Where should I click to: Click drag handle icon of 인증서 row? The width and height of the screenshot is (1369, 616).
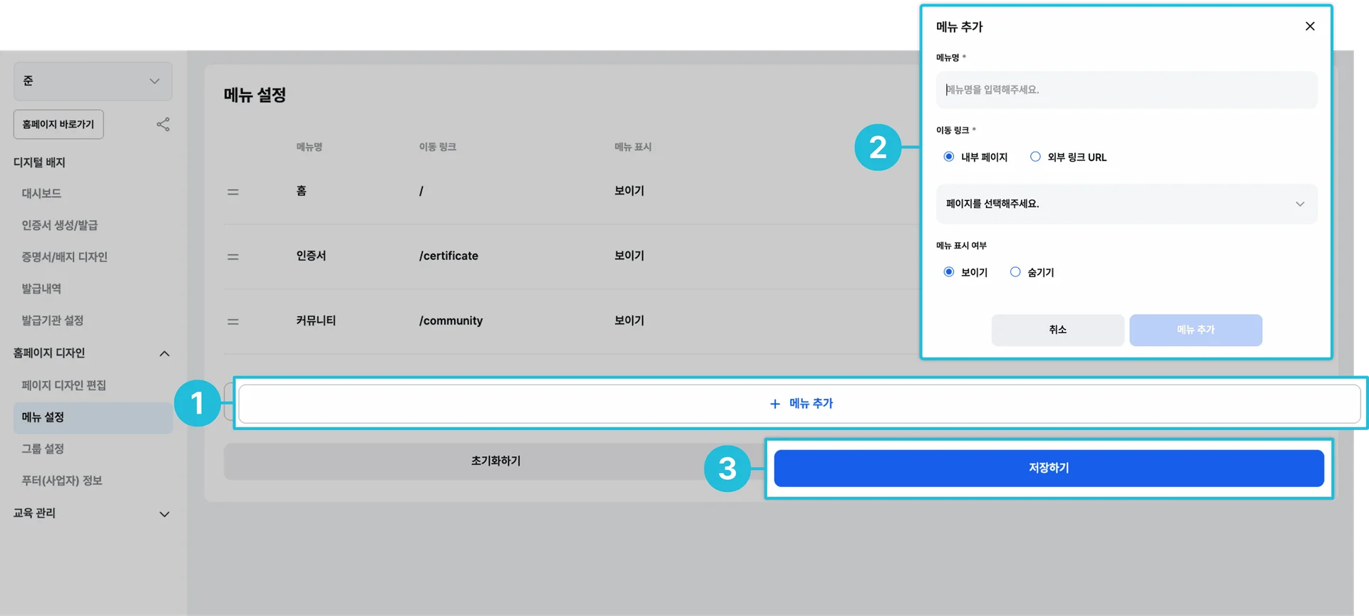coord(233,257)
